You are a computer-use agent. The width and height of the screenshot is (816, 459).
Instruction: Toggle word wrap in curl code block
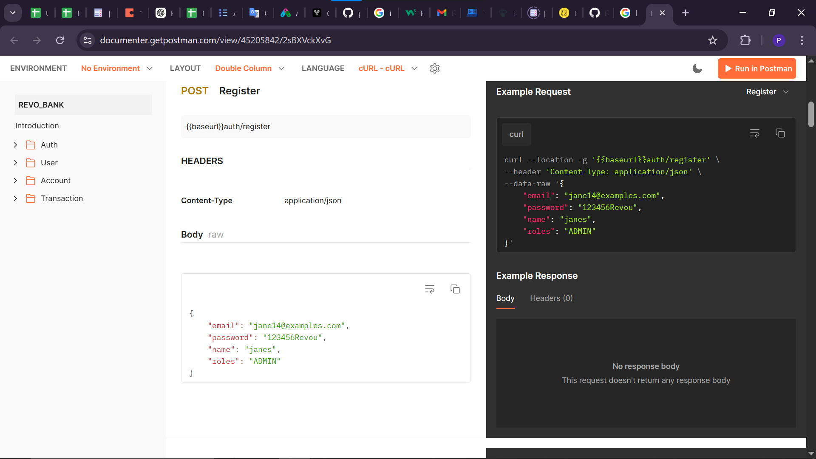tap(754, 133)
